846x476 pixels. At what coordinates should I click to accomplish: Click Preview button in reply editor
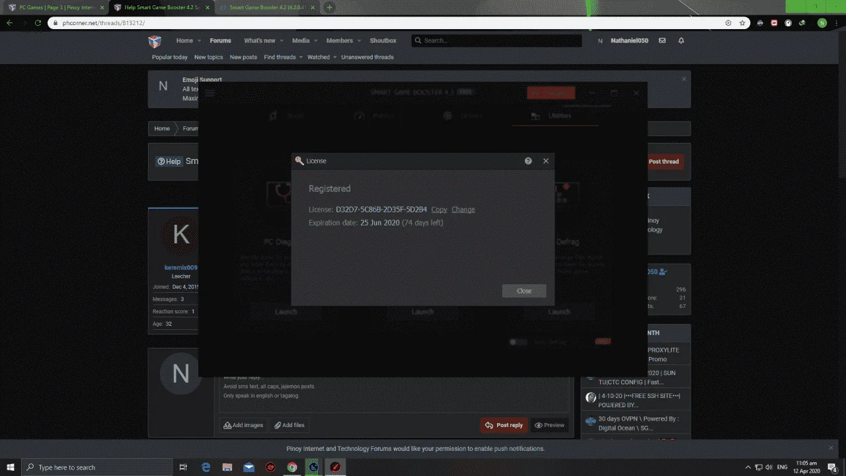(550, 425)
